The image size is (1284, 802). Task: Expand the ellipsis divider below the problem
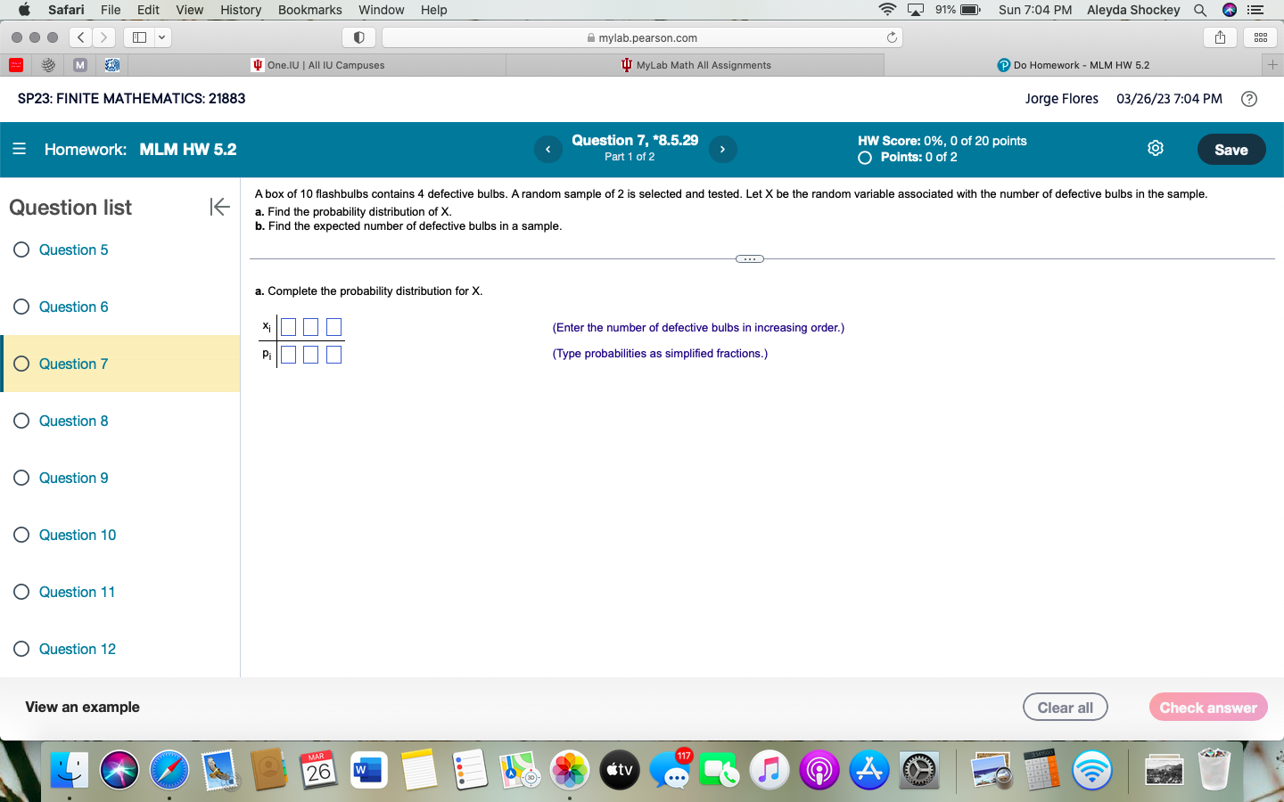[x=750, y=258]
